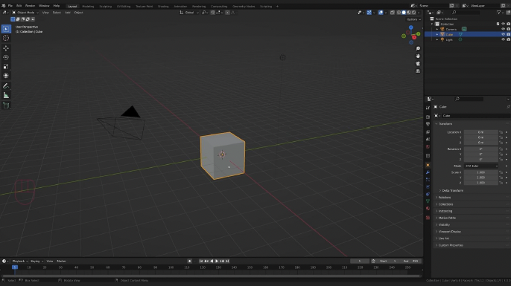Open the Modifiers wrench tab icon

[428, 172]
